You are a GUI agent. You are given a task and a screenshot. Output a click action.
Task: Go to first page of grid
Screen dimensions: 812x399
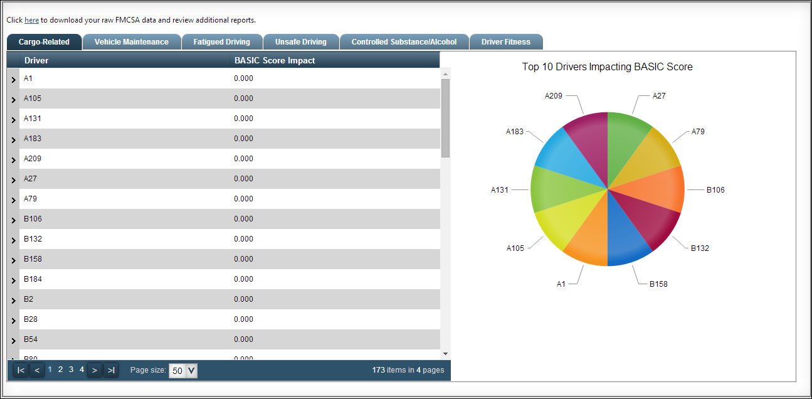21,370
